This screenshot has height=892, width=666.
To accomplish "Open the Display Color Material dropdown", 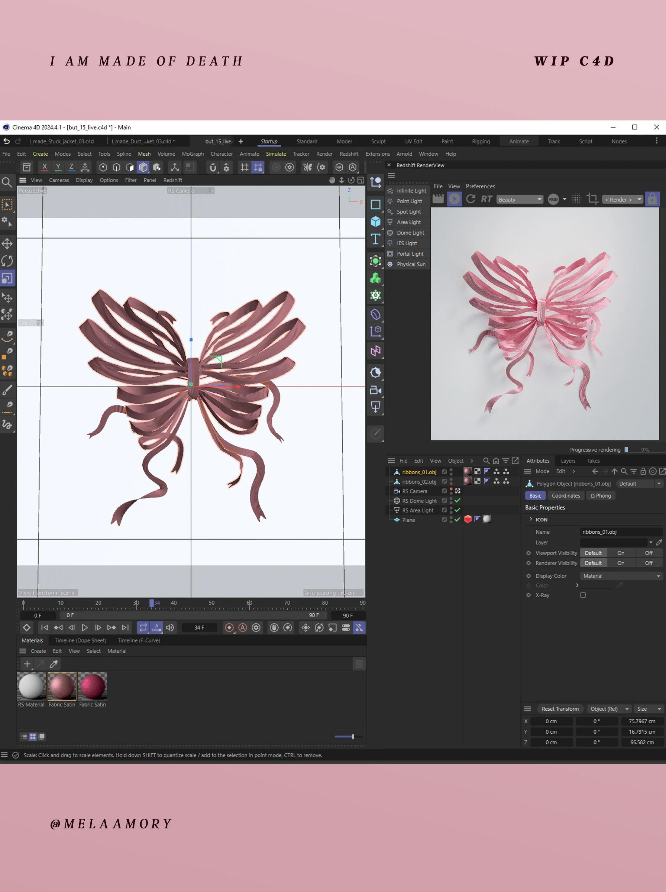I will [x=621, y=576].
